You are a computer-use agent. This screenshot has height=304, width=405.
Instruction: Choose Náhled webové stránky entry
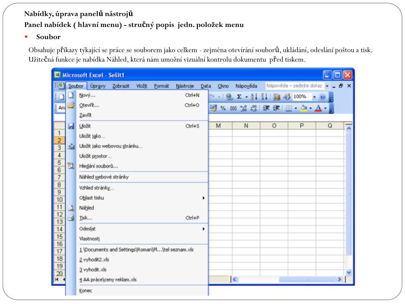tap(137, 177)
